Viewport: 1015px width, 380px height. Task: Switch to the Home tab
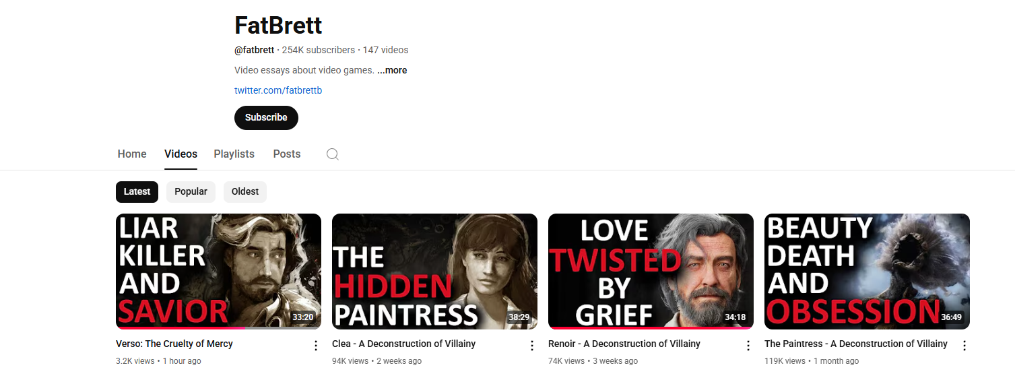pyautogui.click(x=132, y=154)
